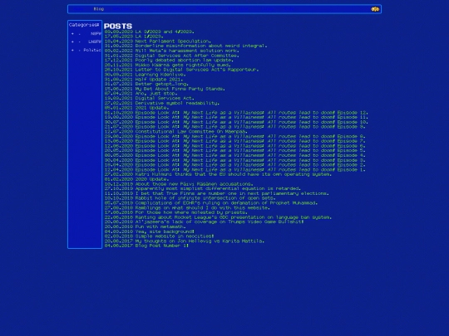
Task: Open post 'Simple website in neocities!'
Action: 175,236
